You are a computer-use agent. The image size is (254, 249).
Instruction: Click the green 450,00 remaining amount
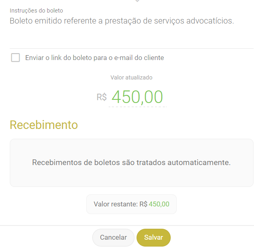pyautogui.click(x=159, y=204)
